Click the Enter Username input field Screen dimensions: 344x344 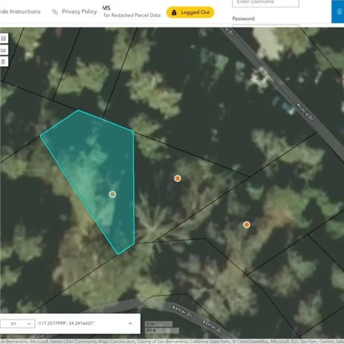tap(265, 3)
